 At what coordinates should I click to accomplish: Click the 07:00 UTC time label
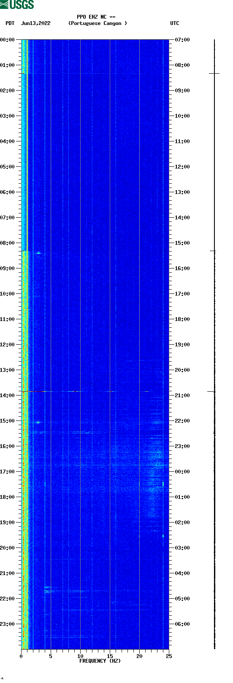click(182, 40)
